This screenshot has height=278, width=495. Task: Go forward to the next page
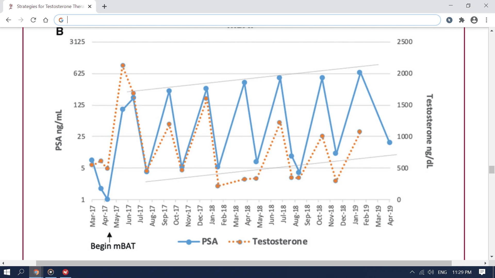tap(21, 20)
